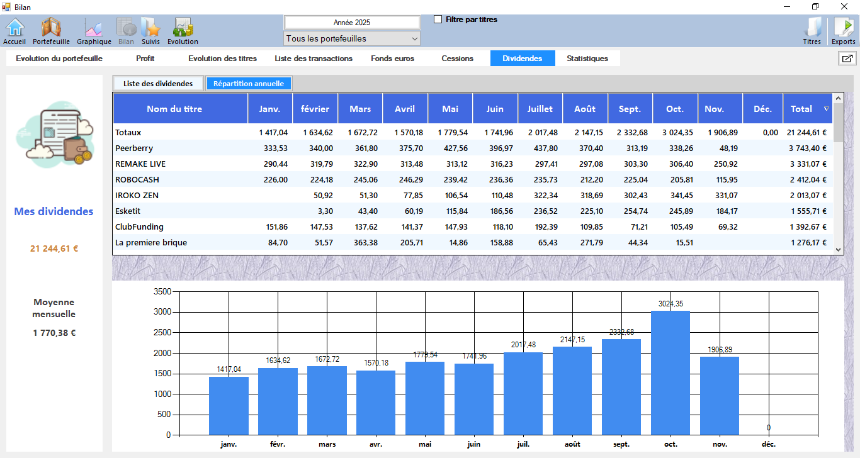Switch to the Fonds euros tab
860x458 pixels.
pos(392,59)
